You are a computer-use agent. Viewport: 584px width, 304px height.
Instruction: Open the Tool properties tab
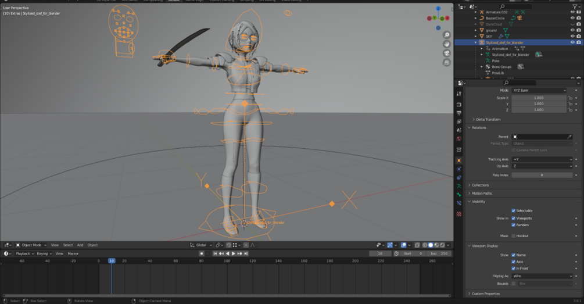pyautogui.click(x=459, y=94)
